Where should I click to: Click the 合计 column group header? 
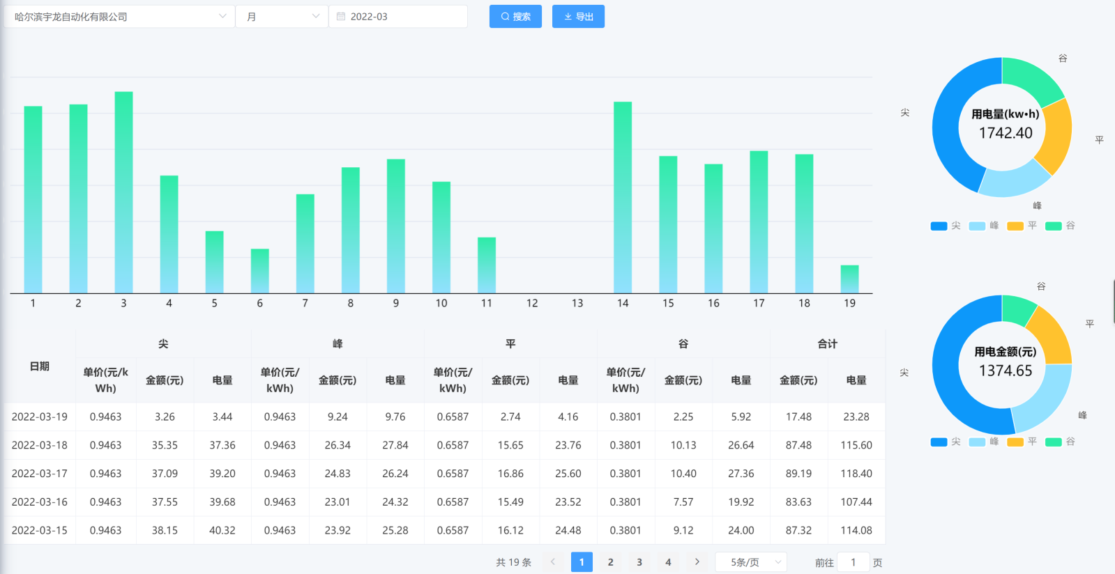pos(828,343)
